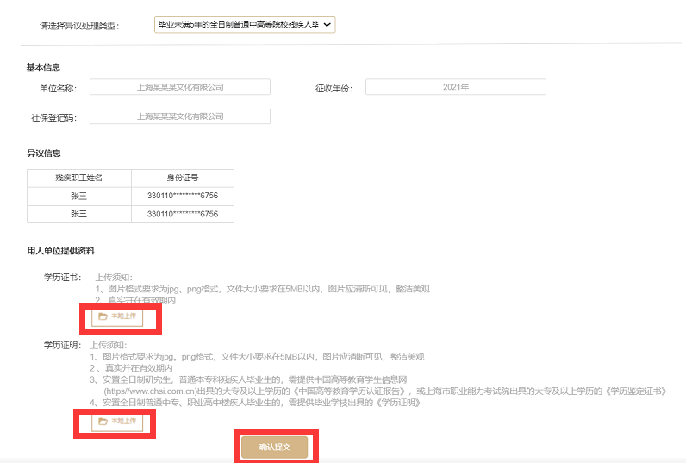Click ID number in first table row
Screen dimensions: 686x463
183,196
